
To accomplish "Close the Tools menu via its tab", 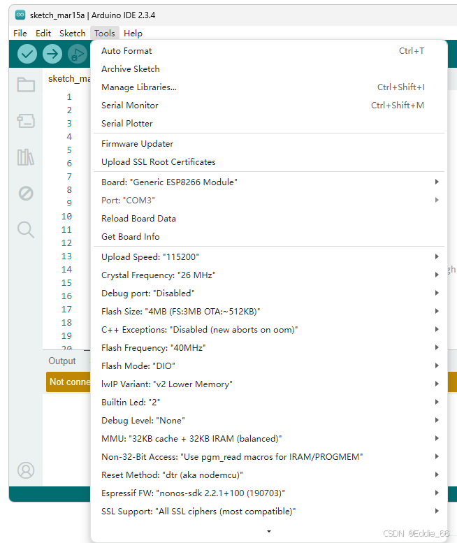I will coord(105,34).
